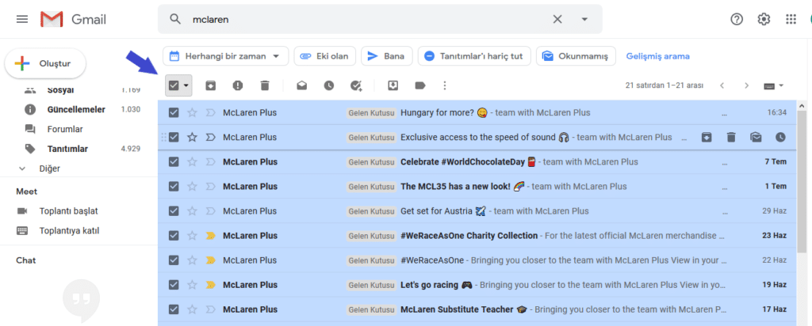
Task: Open the select-all dropdown arrow
Action: click(186, 85)
